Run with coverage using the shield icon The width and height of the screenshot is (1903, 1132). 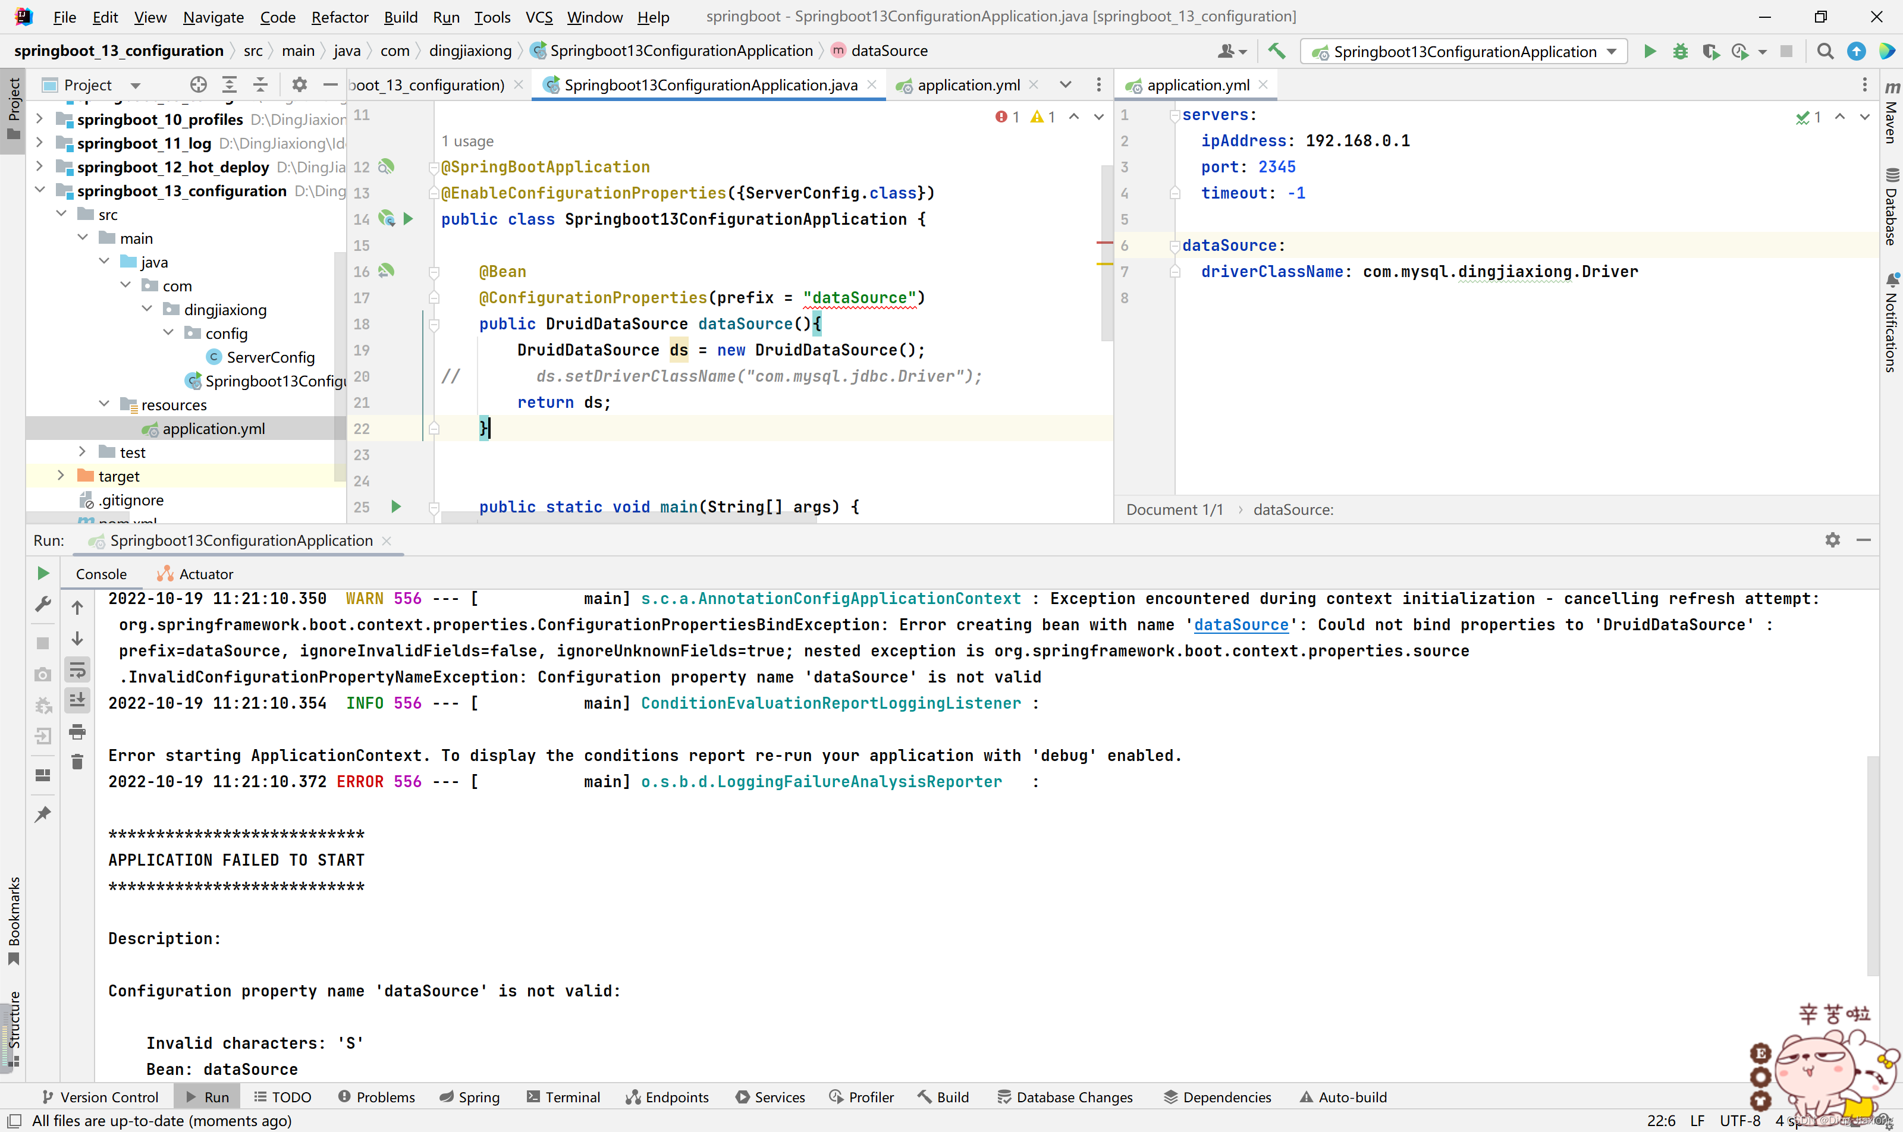pyautogui.click(x=1711, y=51)
